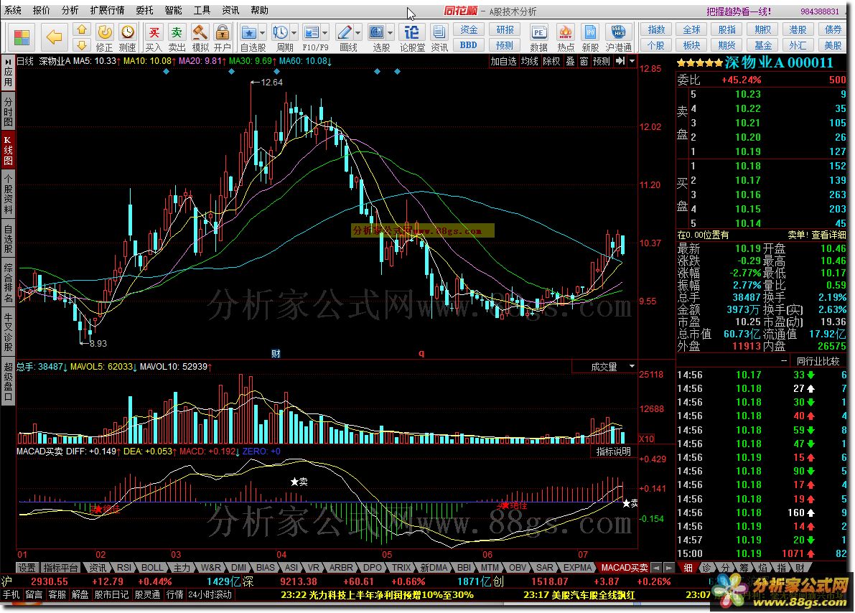Switch to 分时图 intraday view
The image size is (855, 613).
[x=8, y=111]
